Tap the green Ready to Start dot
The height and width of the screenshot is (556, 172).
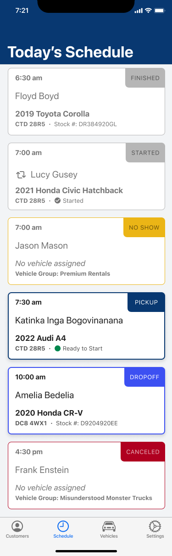pyautogui.click(x=57, y=349)
